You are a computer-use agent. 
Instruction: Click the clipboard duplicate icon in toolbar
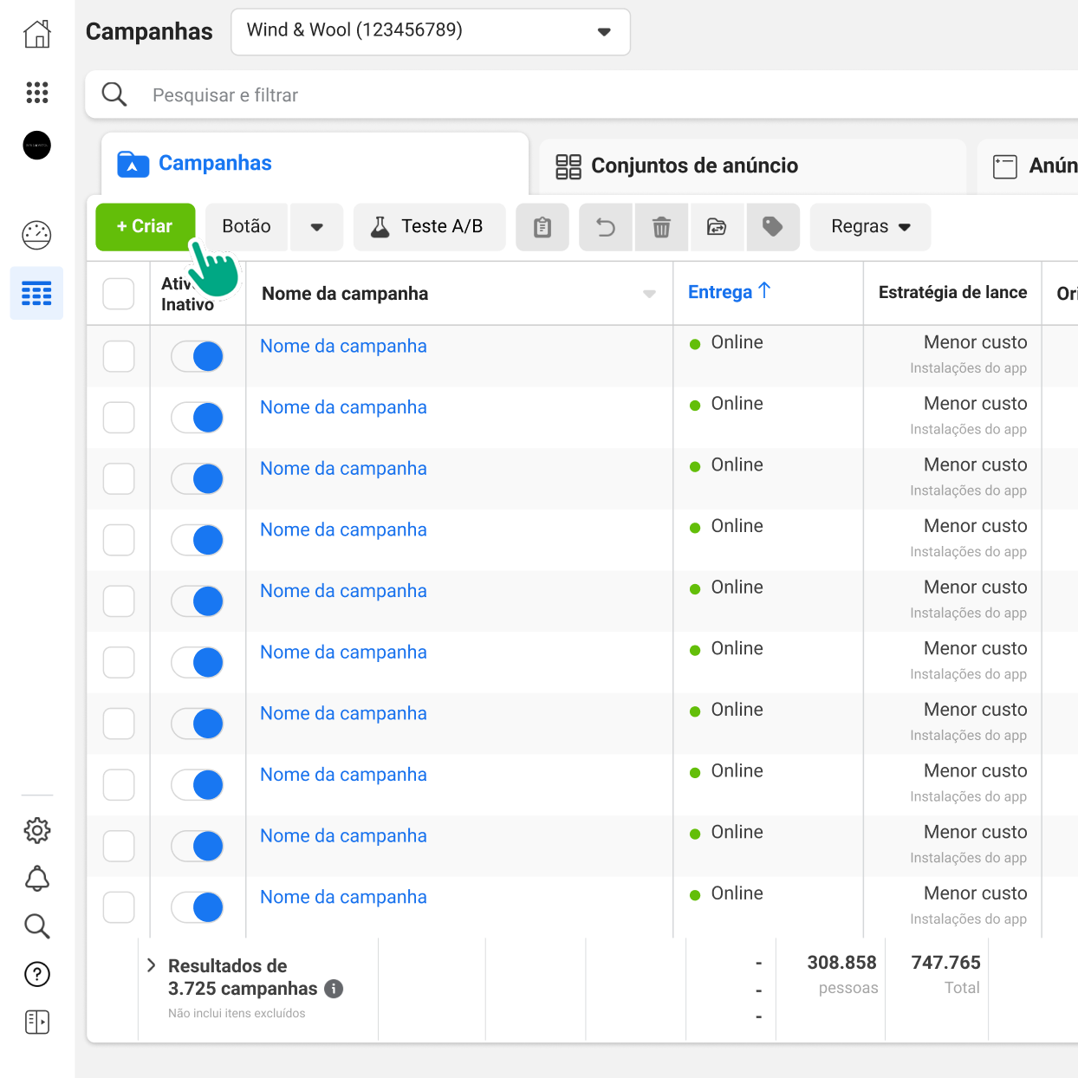coord(542,227)
